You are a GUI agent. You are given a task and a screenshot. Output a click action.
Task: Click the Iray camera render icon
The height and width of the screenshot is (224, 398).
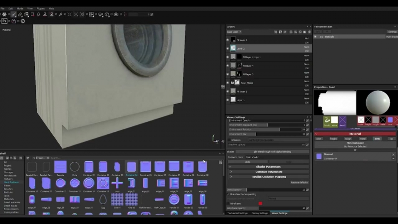116,14
